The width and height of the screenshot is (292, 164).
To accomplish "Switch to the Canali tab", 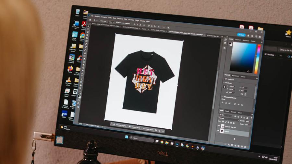I will point(227,111).
